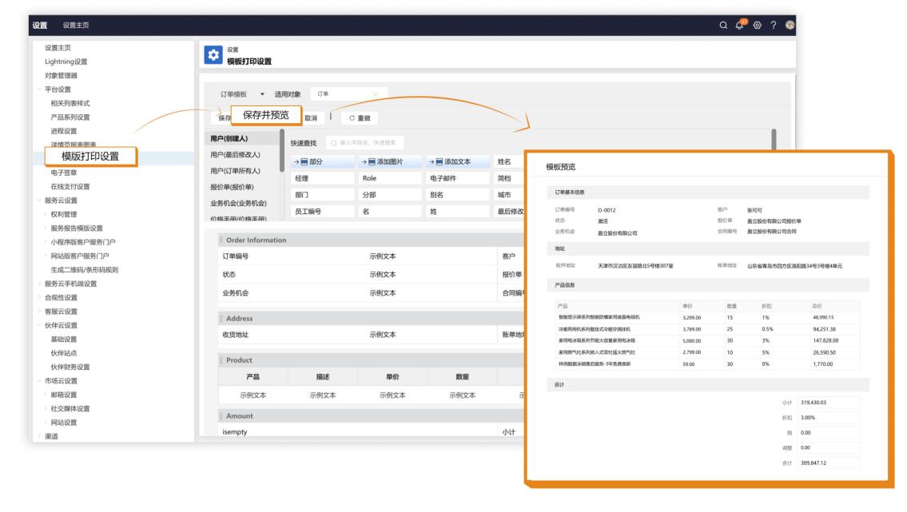Screen dimensions: 907x512
Task: Click the hexagon settings icon in top bar
Action: click(757, 25)
